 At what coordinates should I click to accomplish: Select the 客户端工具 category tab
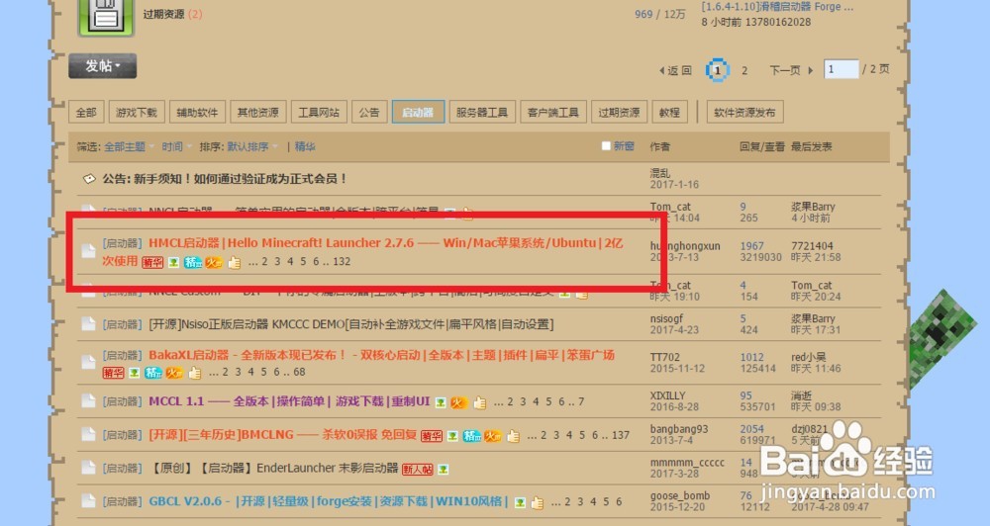click(553, 113)
